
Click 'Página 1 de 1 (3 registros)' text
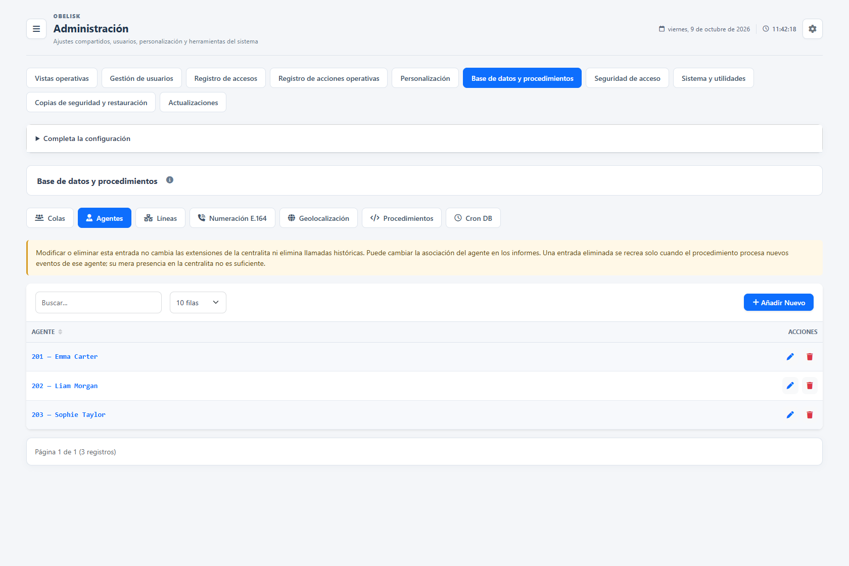point(75,452)
